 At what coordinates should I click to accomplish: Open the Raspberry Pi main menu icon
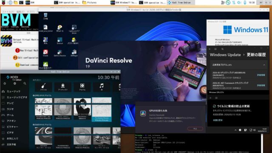[x=3, y=3]
